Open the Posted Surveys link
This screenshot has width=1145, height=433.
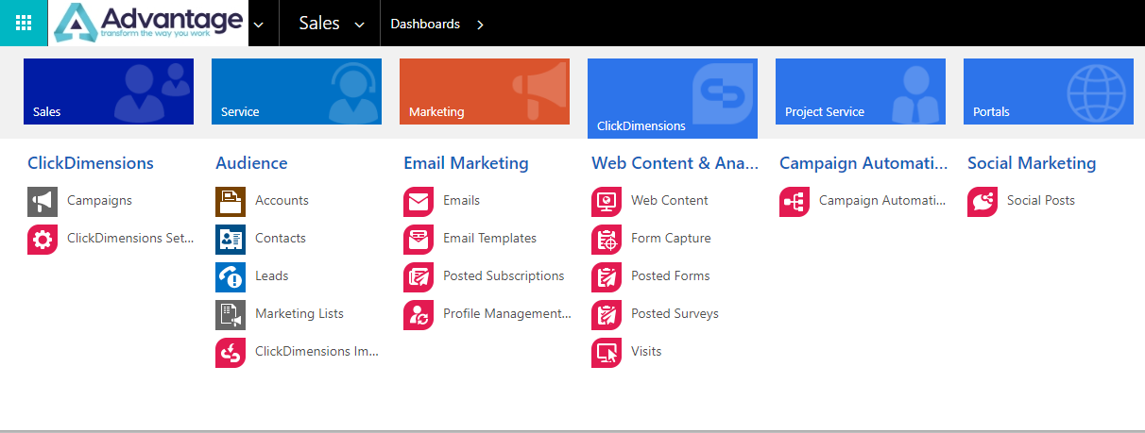tap(675, 313)
